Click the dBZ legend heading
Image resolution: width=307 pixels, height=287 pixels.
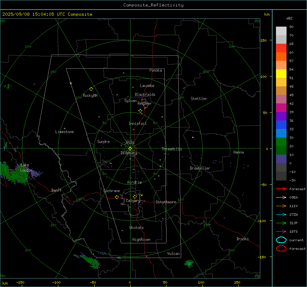(x=289, y=18)
